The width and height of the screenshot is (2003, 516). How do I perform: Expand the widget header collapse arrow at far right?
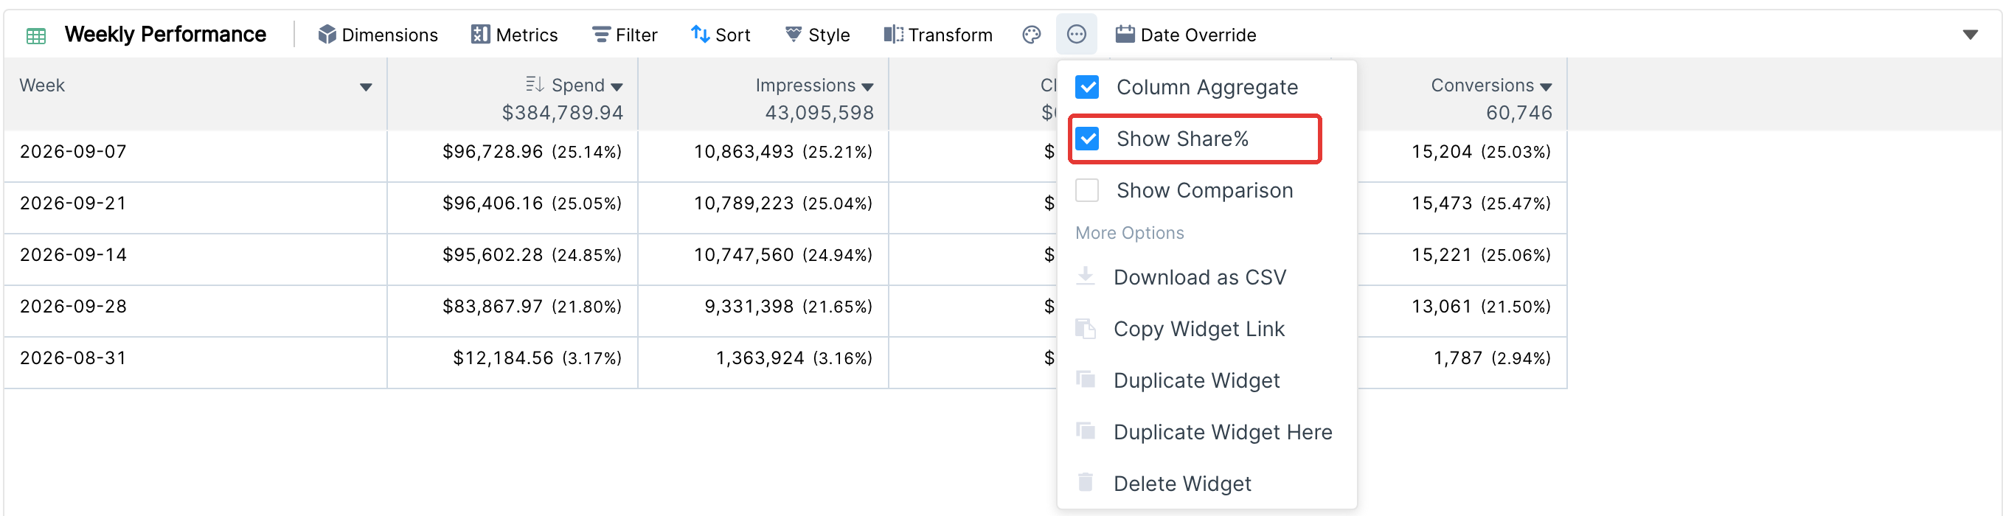(1970, 35)
